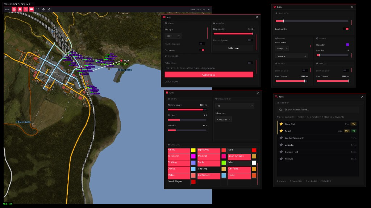The height and width of the screenshot is (208, 371).
Task: Click the FAV tag on Barrel row
Action: pos(347,131)
